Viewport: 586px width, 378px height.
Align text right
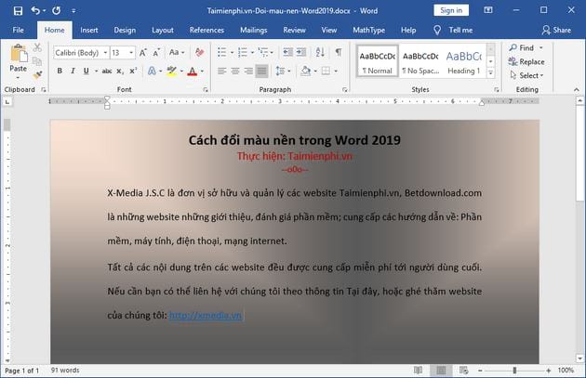(248, 71)
